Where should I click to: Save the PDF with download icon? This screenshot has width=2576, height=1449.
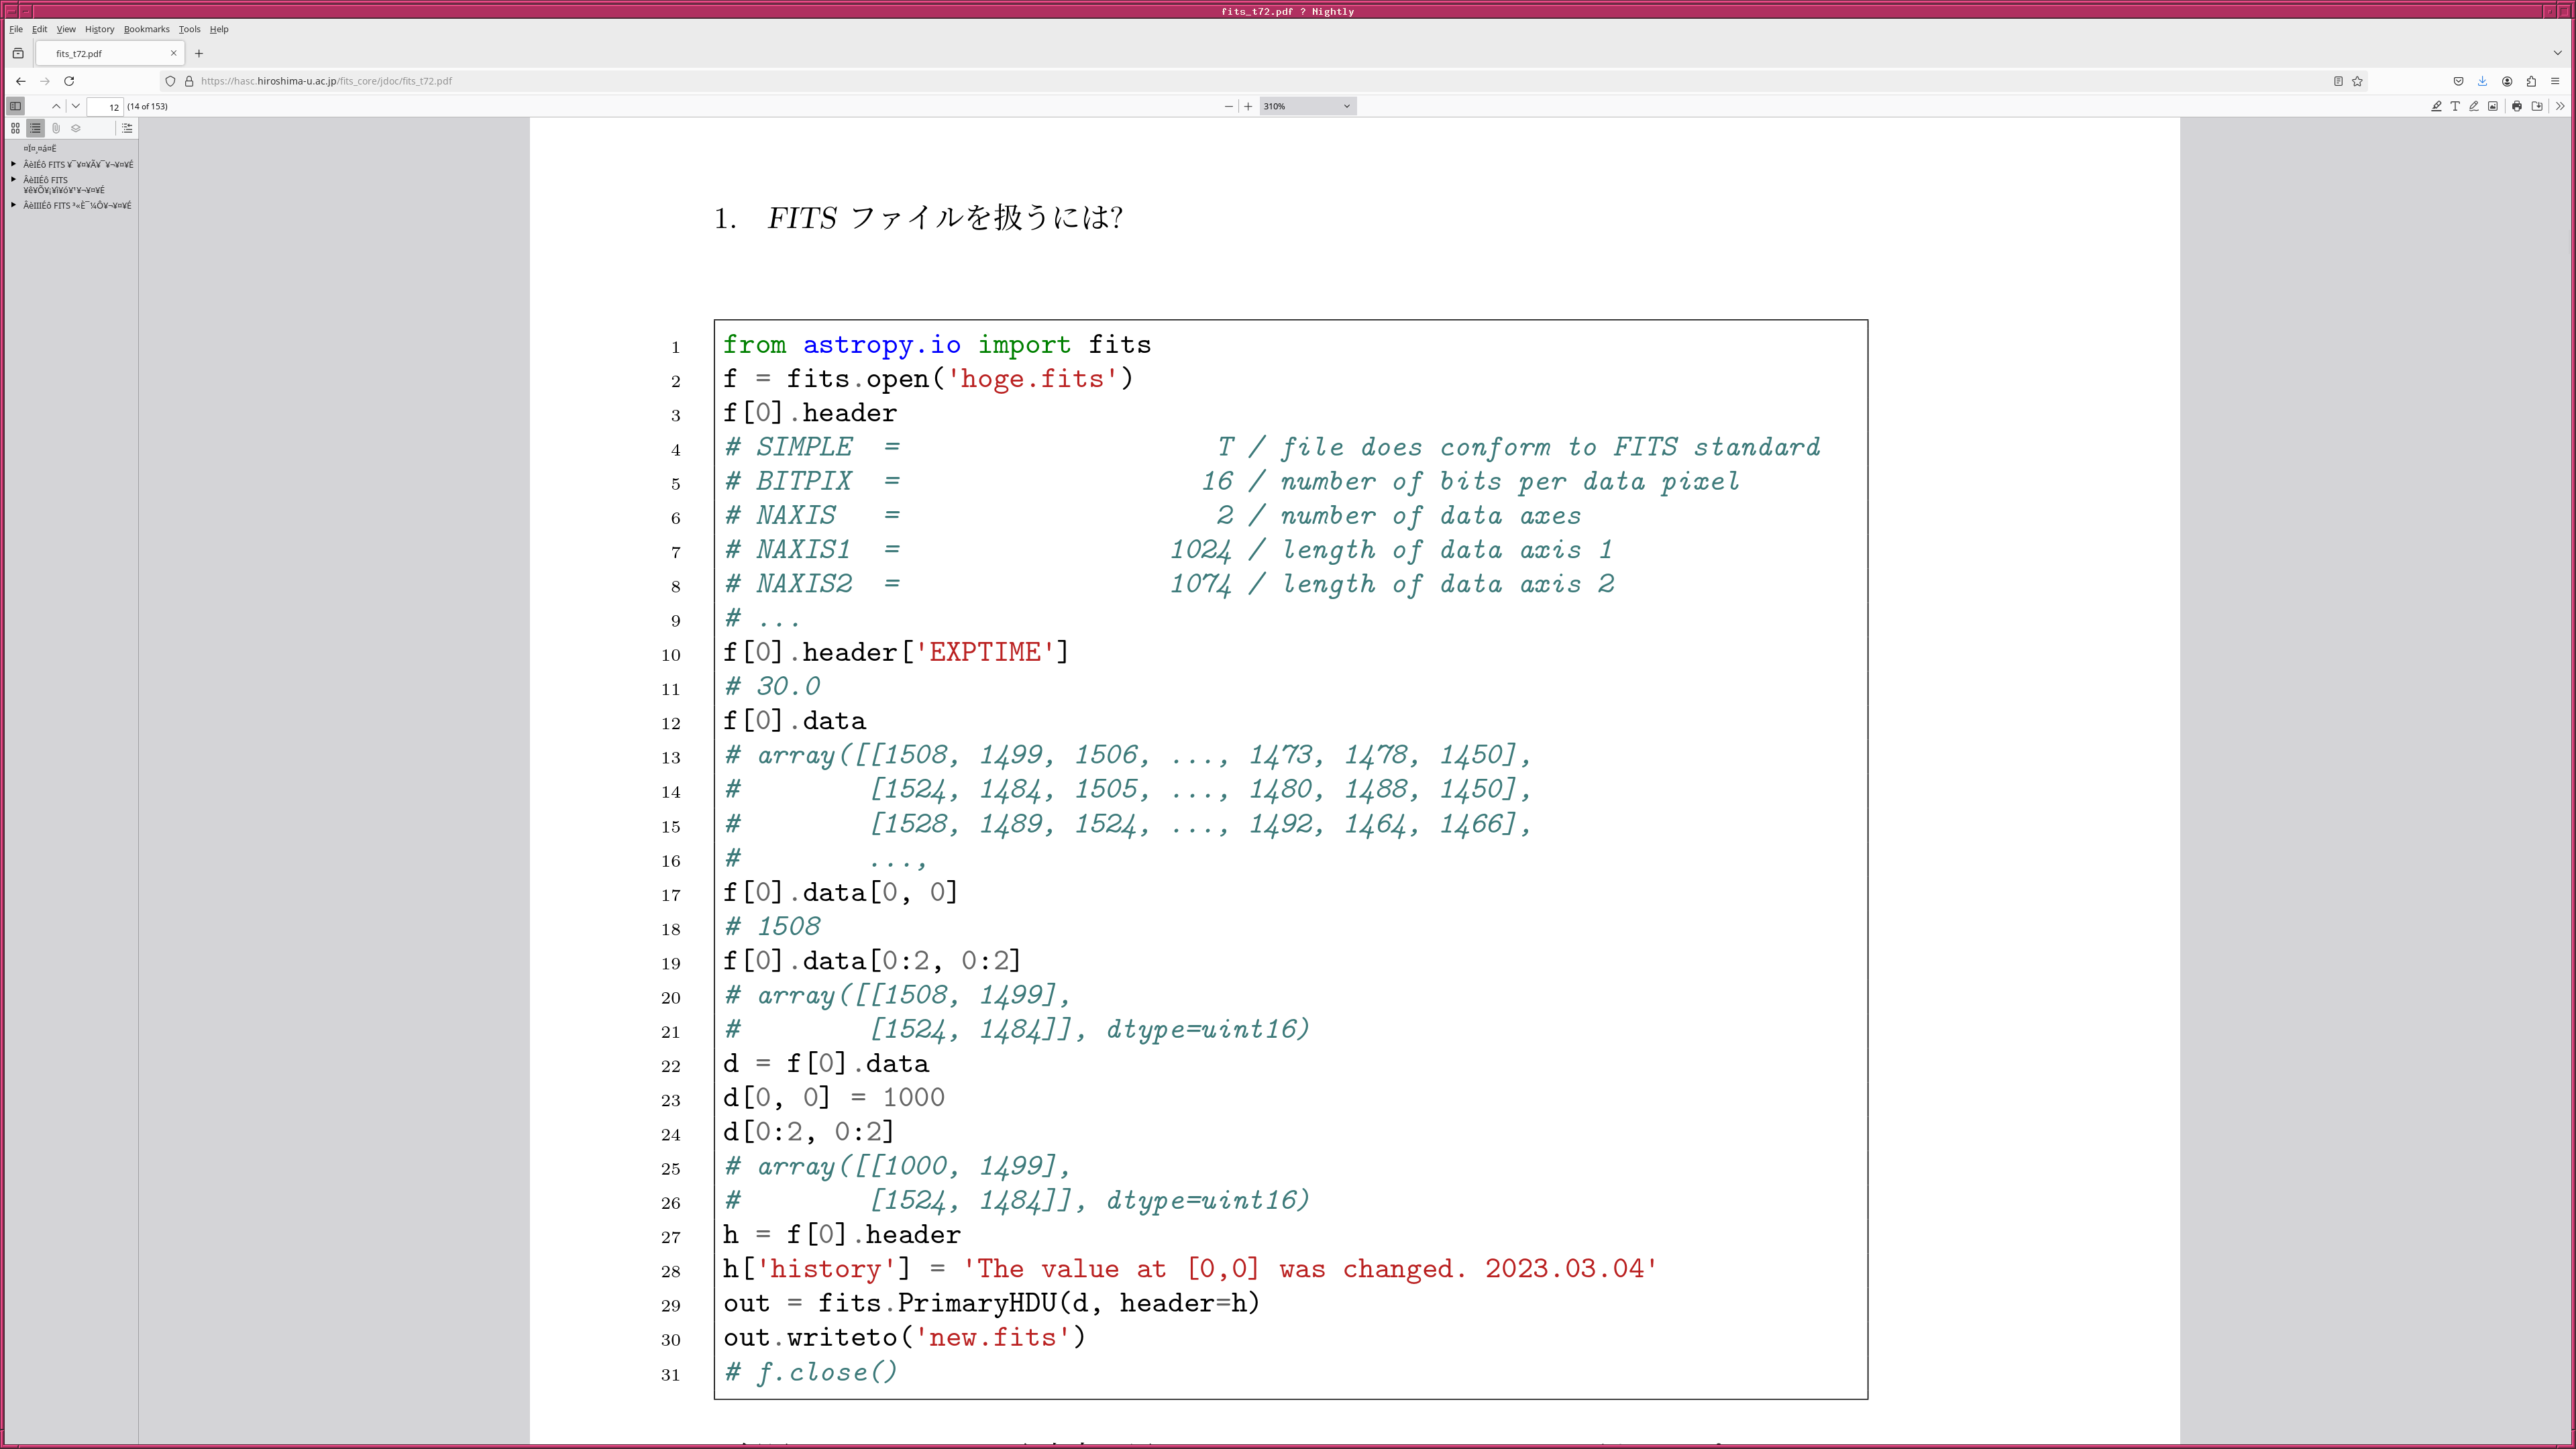[2537, 106]
